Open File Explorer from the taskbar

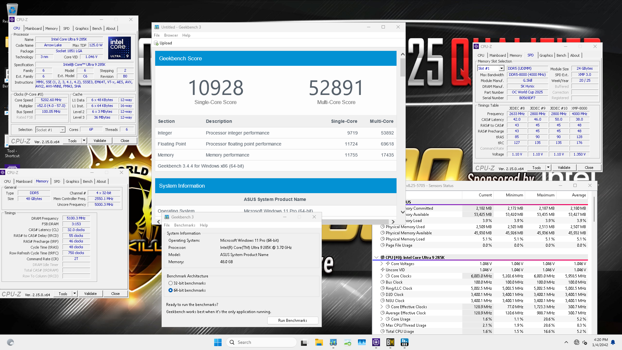[x=319, y=342]
